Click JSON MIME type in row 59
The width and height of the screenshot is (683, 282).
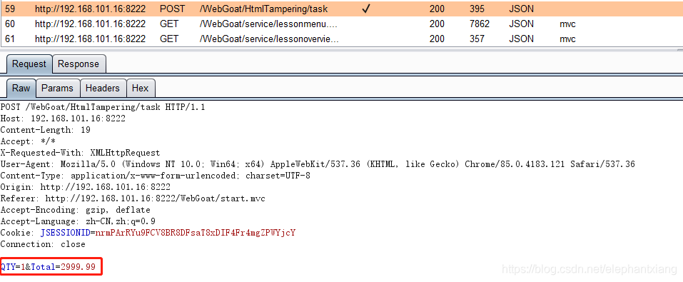521,9
